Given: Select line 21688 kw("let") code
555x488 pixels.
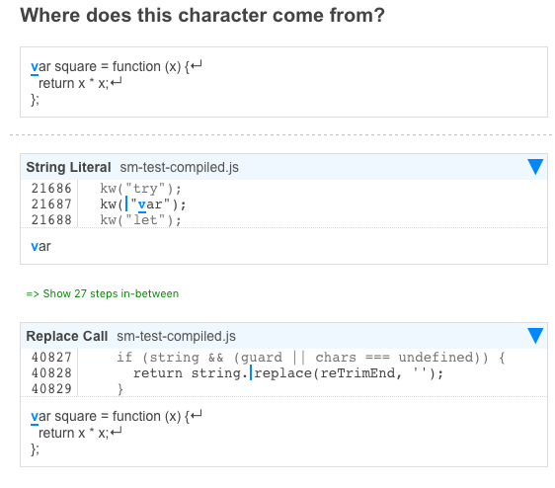Looking at the screenshot, I should pyautogui.click(x=140, y=220).
